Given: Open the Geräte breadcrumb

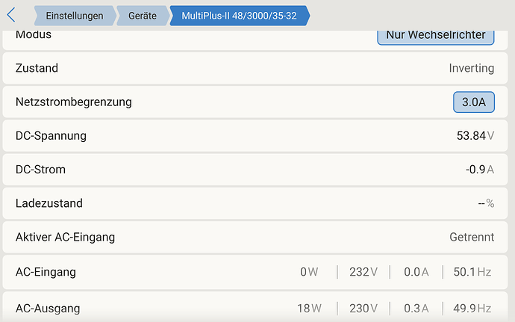Looking at the screenshot, I should tap(143, 16).
